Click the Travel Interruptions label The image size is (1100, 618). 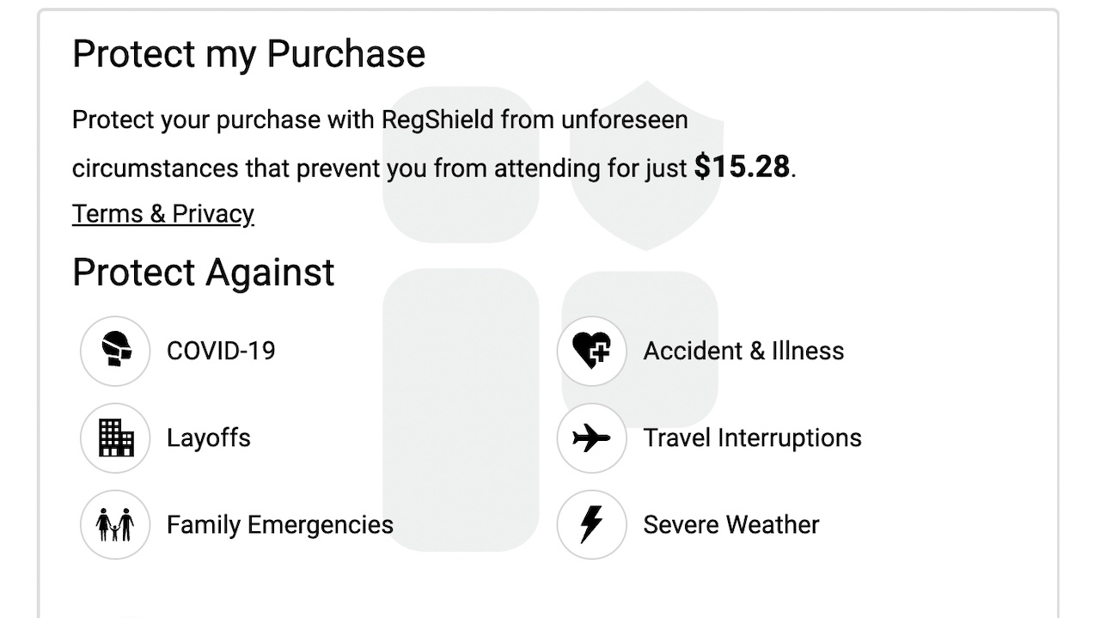pyautogui.click(x=752, y=437)
